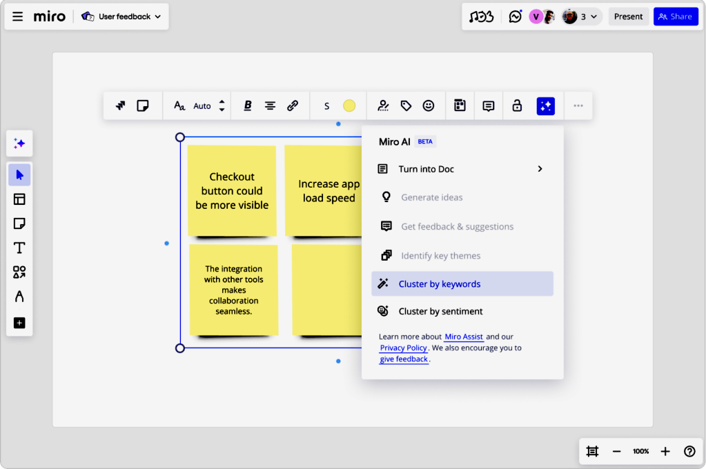Screen dimensions: 706x469
Task: Select Generate ideas
Action: [x=462, y=197]
